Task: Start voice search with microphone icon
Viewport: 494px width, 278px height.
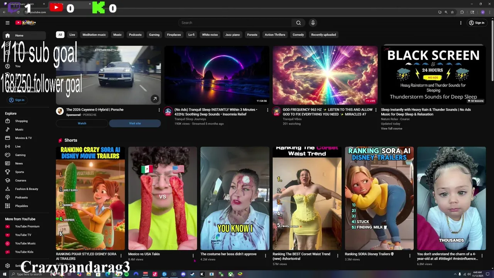Action: [x=313, y=23]
